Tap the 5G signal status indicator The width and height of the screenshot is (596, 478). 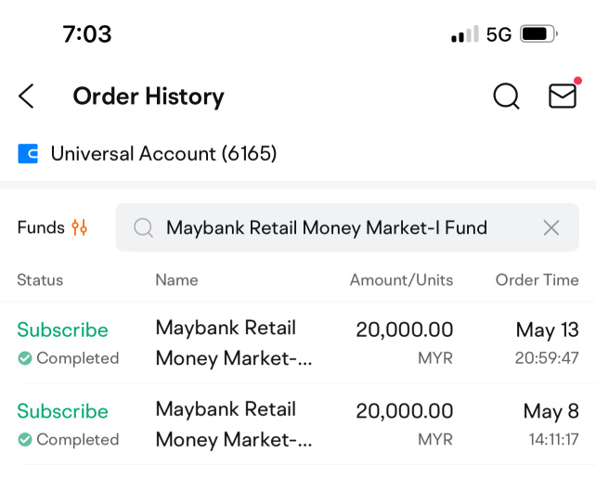499,34
